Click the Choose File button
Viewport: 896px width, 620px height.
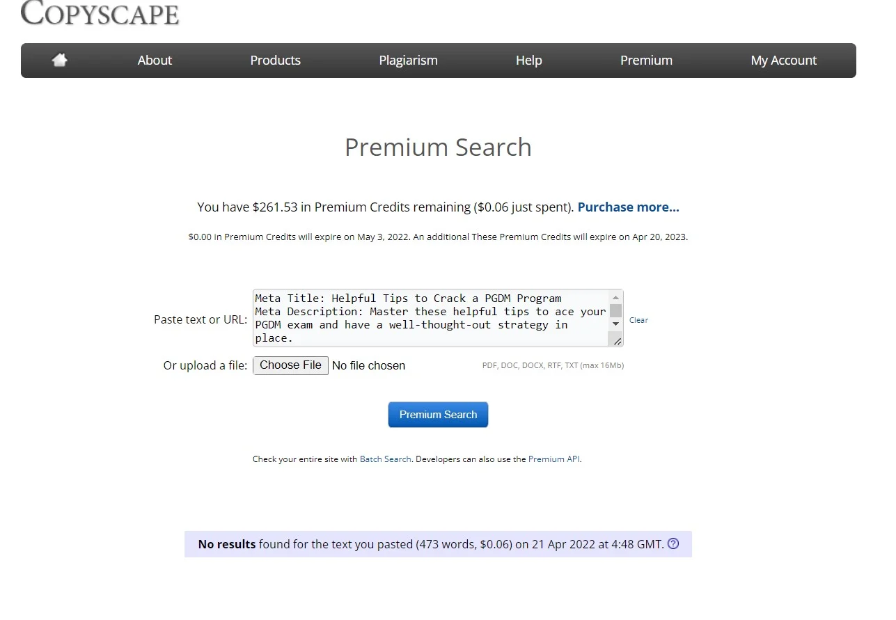(290, 365)
